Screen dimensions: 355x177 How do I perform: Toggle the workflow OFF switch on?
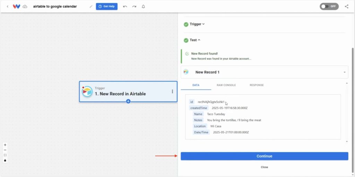point(329,6)
